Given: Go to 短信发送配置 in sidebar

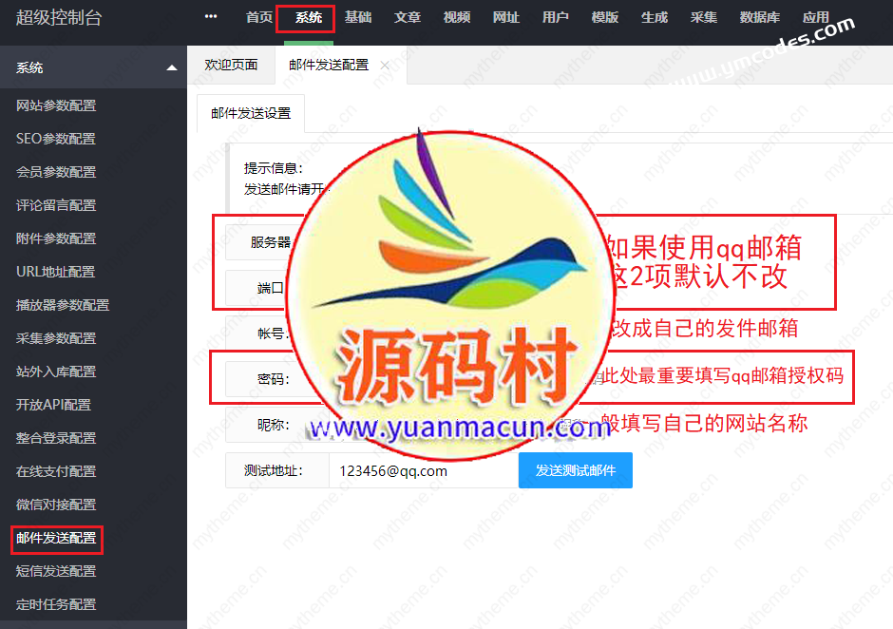Looking at the screenshot, I should (56, 571).
